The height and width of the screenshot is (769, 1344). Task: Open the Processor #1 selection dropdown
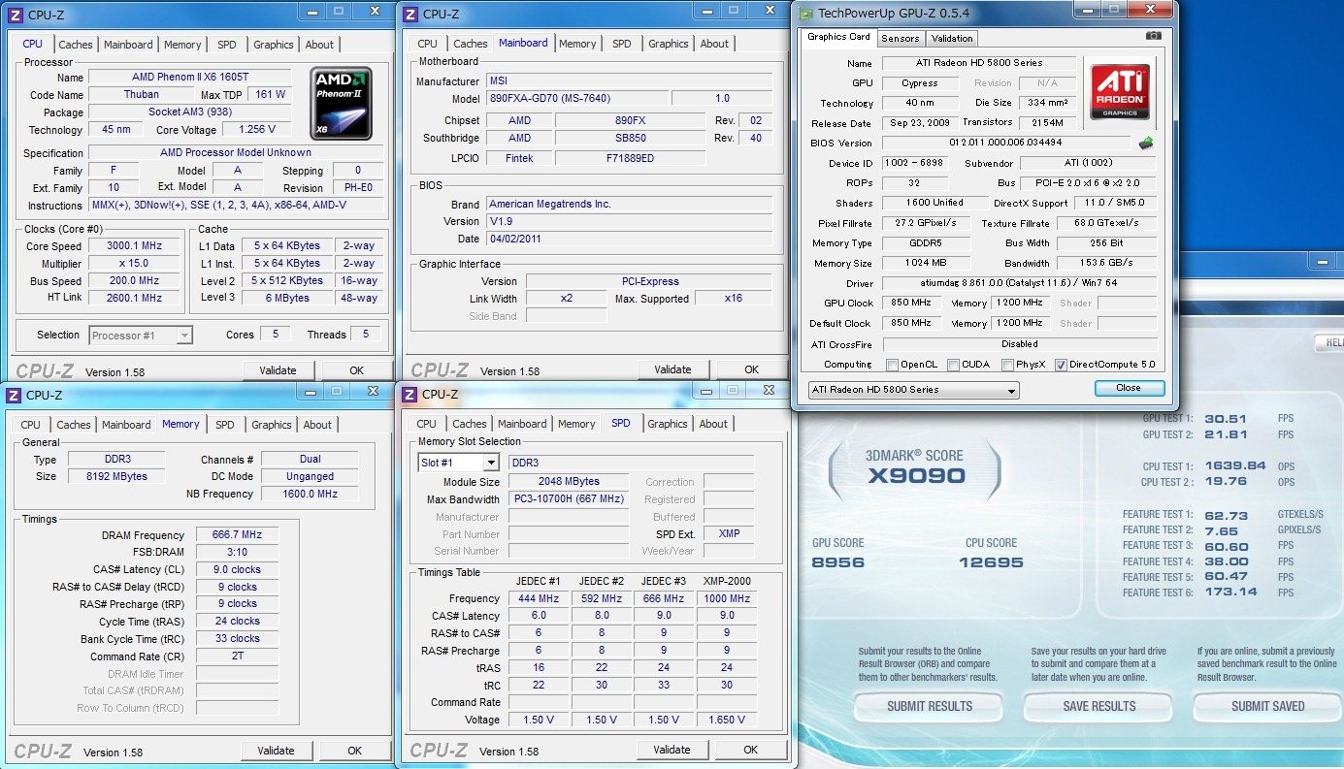[x=142, y=336]
